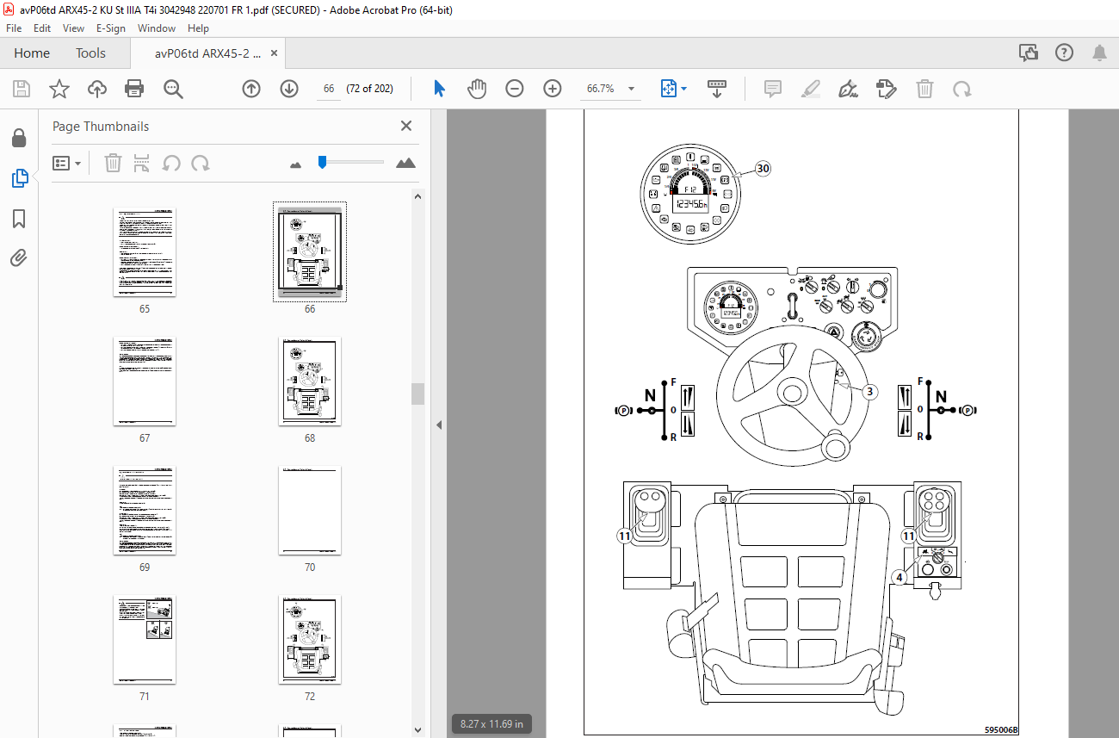Upload the file to cloud storage
The width and height of the screenshot is (1119, 738).
pos(97,89)
